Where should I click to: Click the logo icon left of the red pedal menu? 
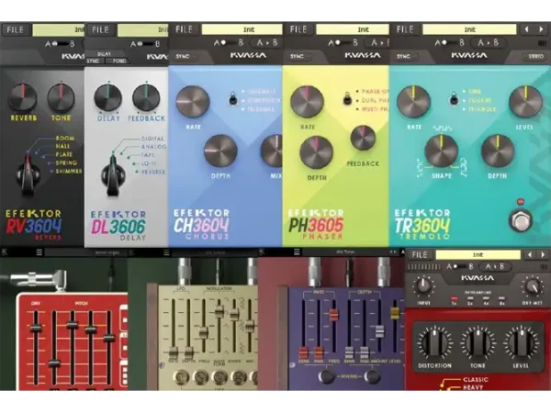point(5,251)
